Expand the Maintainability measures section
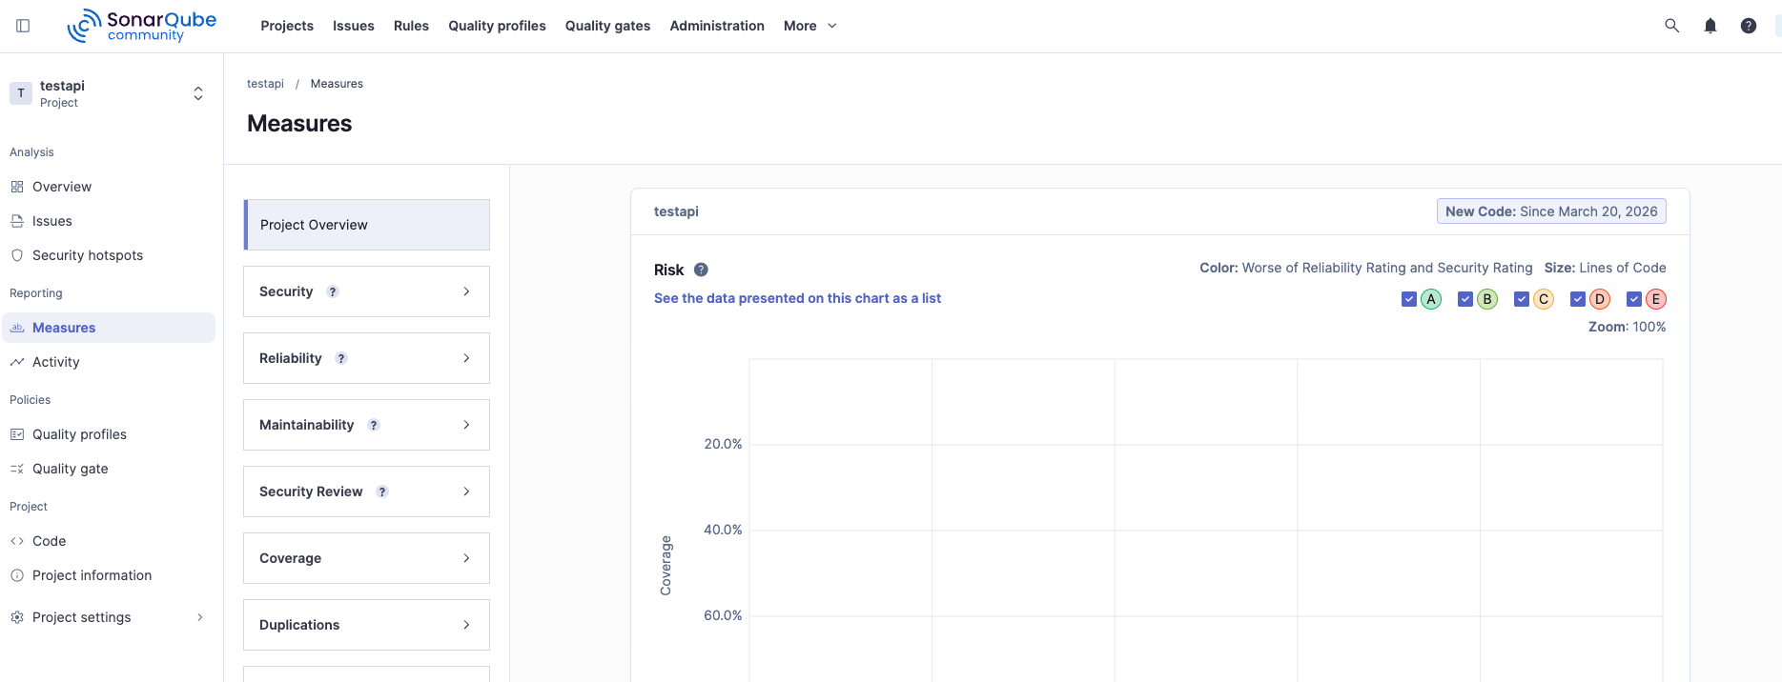Viewport: 1782px width, 682px height. [366, 425]
